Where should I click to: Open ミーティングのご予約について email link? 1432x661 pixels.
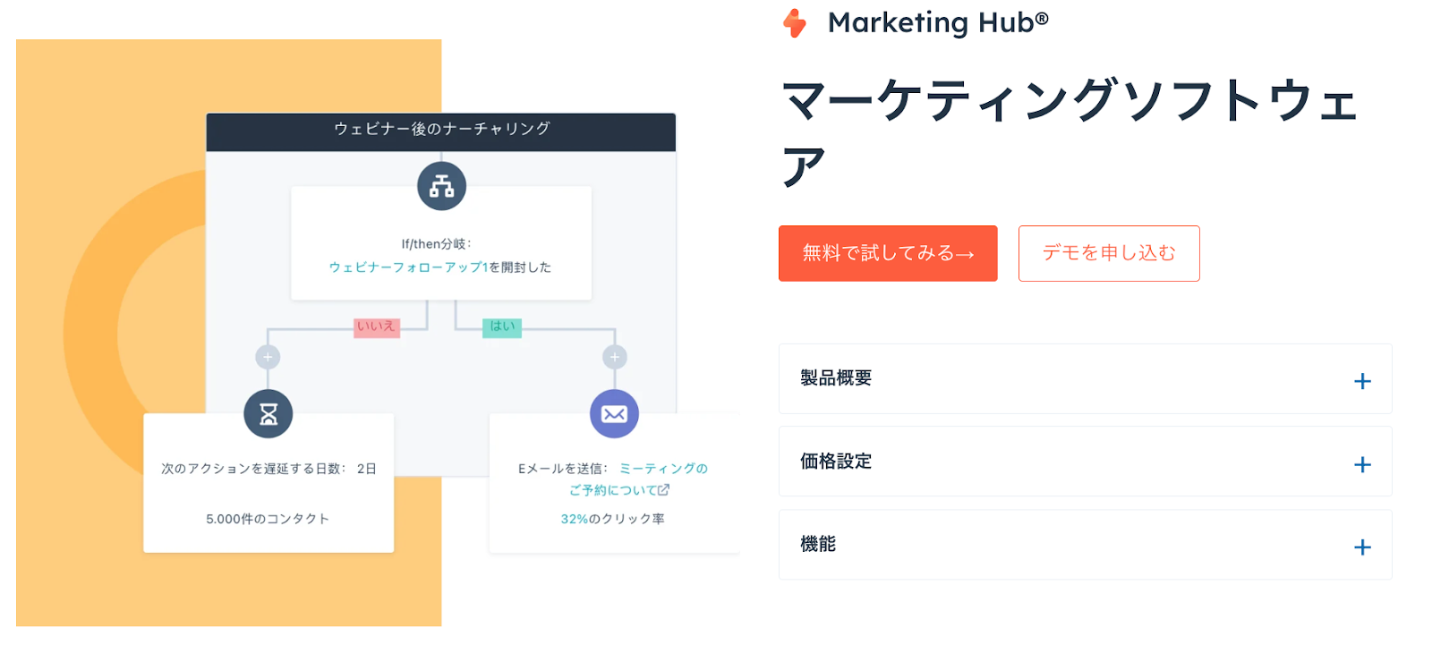(x=638, y=479)
